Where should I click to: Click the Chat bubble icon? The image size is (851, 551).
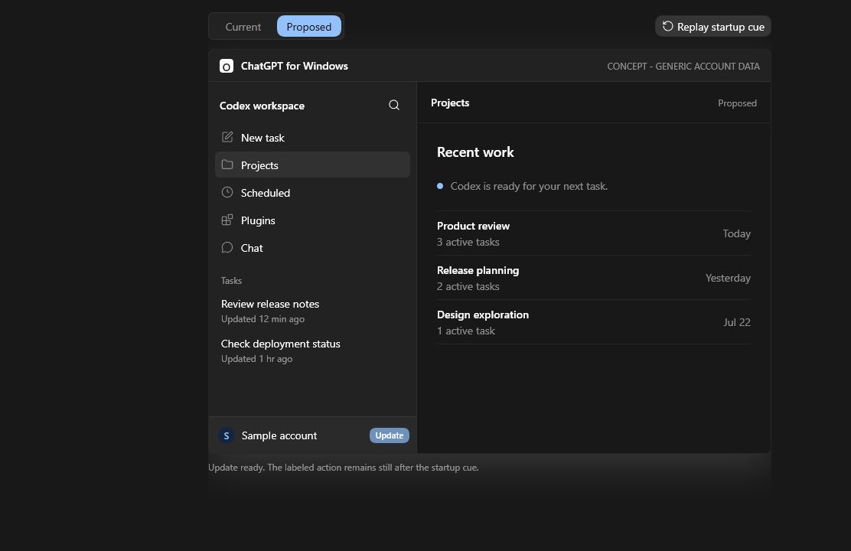point(227,247)
